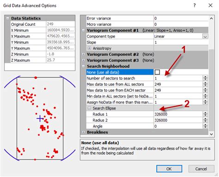The image size is (219, 177).
Task: Click the Angle value field
Action: pos(178,126)
